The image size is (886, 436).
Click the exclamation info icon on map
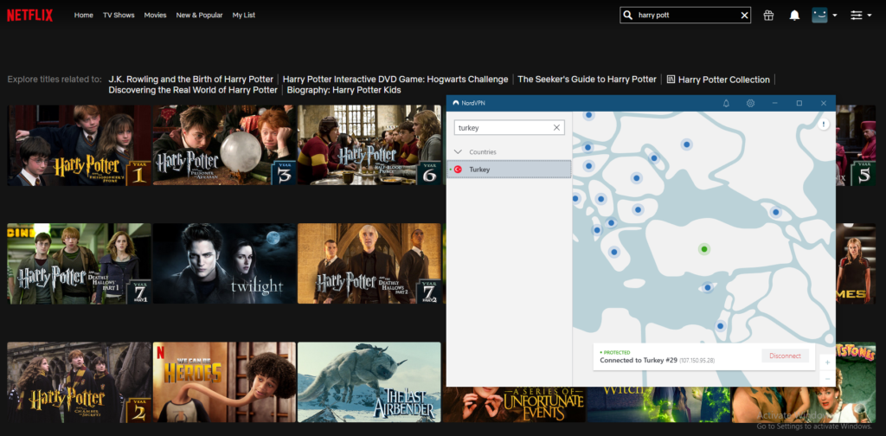pos(824,124)
